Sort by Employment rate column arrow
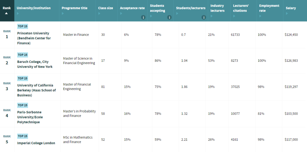This screenshot has width=307, height=152. [x=260, y=16]
